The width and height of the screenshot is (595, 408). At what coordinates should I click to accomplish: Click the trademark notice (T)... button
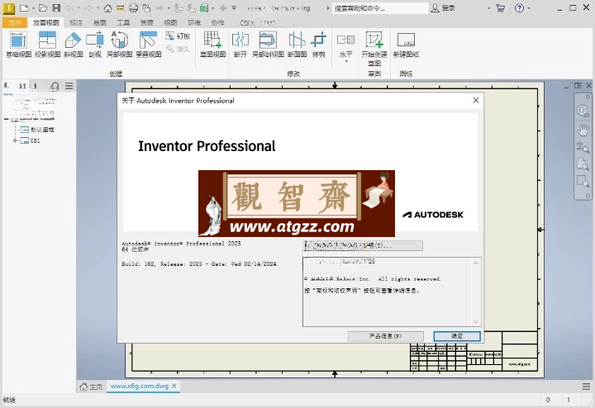363,246
